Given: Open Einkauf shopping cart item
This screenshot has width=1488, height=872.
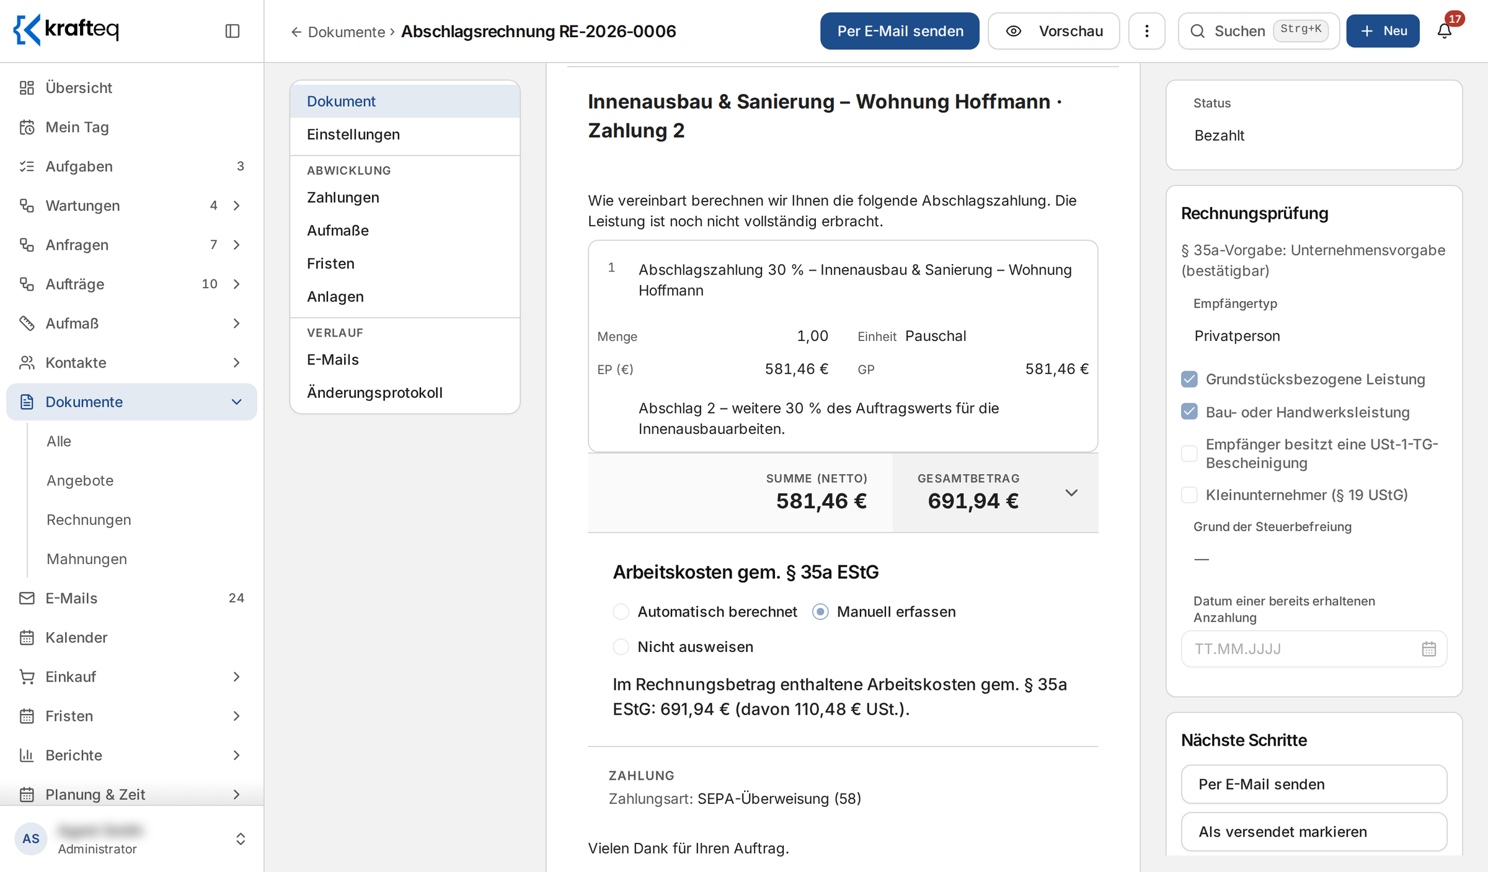Looking at the screenshot, I should [x=131, y=677].
